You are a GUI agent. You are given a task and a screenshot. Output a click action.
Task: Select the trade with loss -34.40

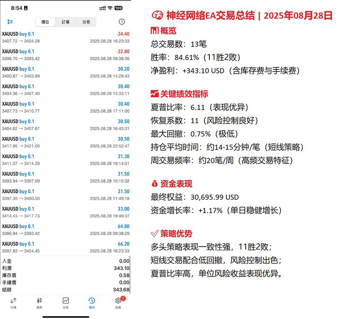pos(66,37)
